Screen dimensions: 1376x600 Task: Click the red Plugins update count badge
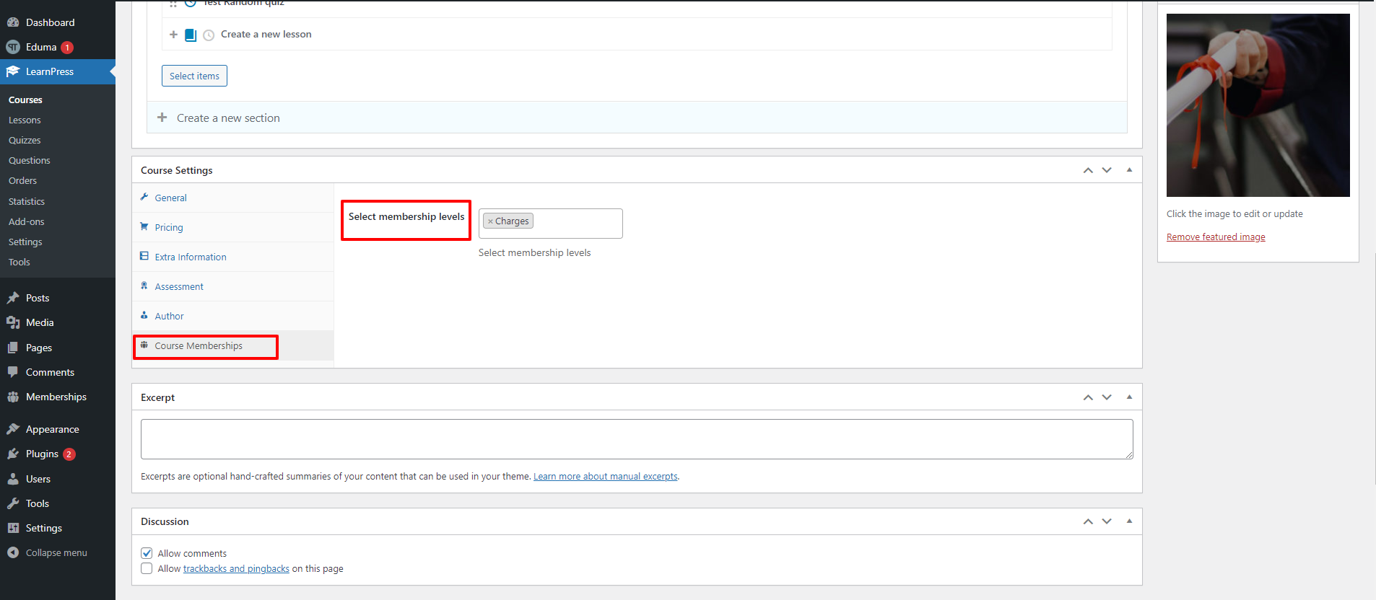click(x=69, y=454)
